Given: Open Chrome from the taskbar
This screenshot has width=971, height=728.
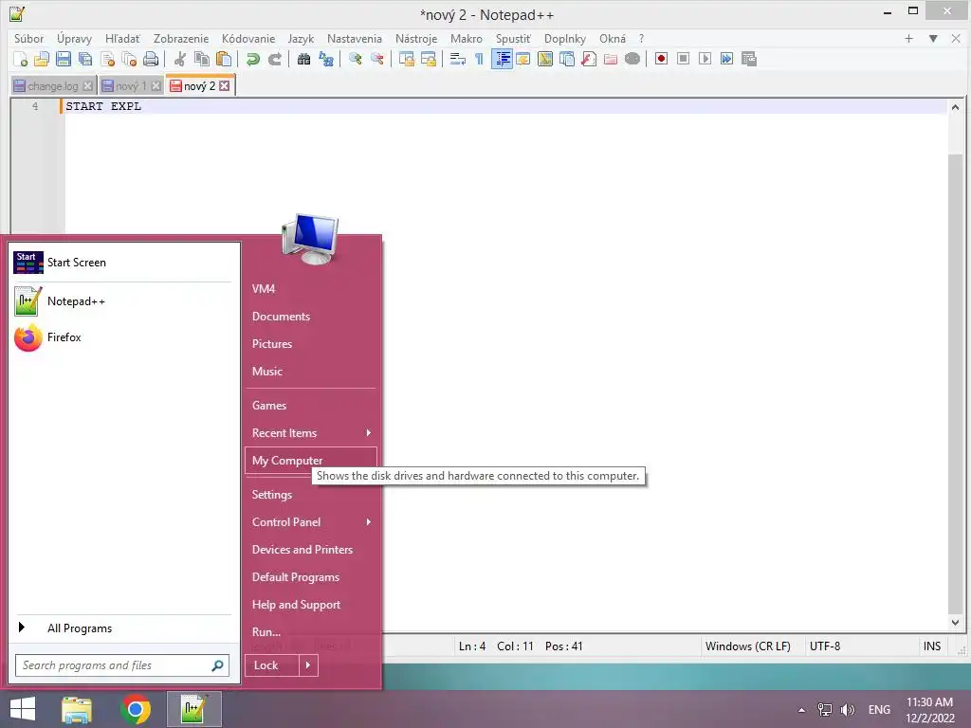Looking at the screenshot, I should (136, 709).
